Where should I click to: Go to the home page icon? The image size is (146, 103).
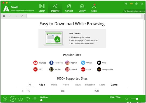[4, 16]
